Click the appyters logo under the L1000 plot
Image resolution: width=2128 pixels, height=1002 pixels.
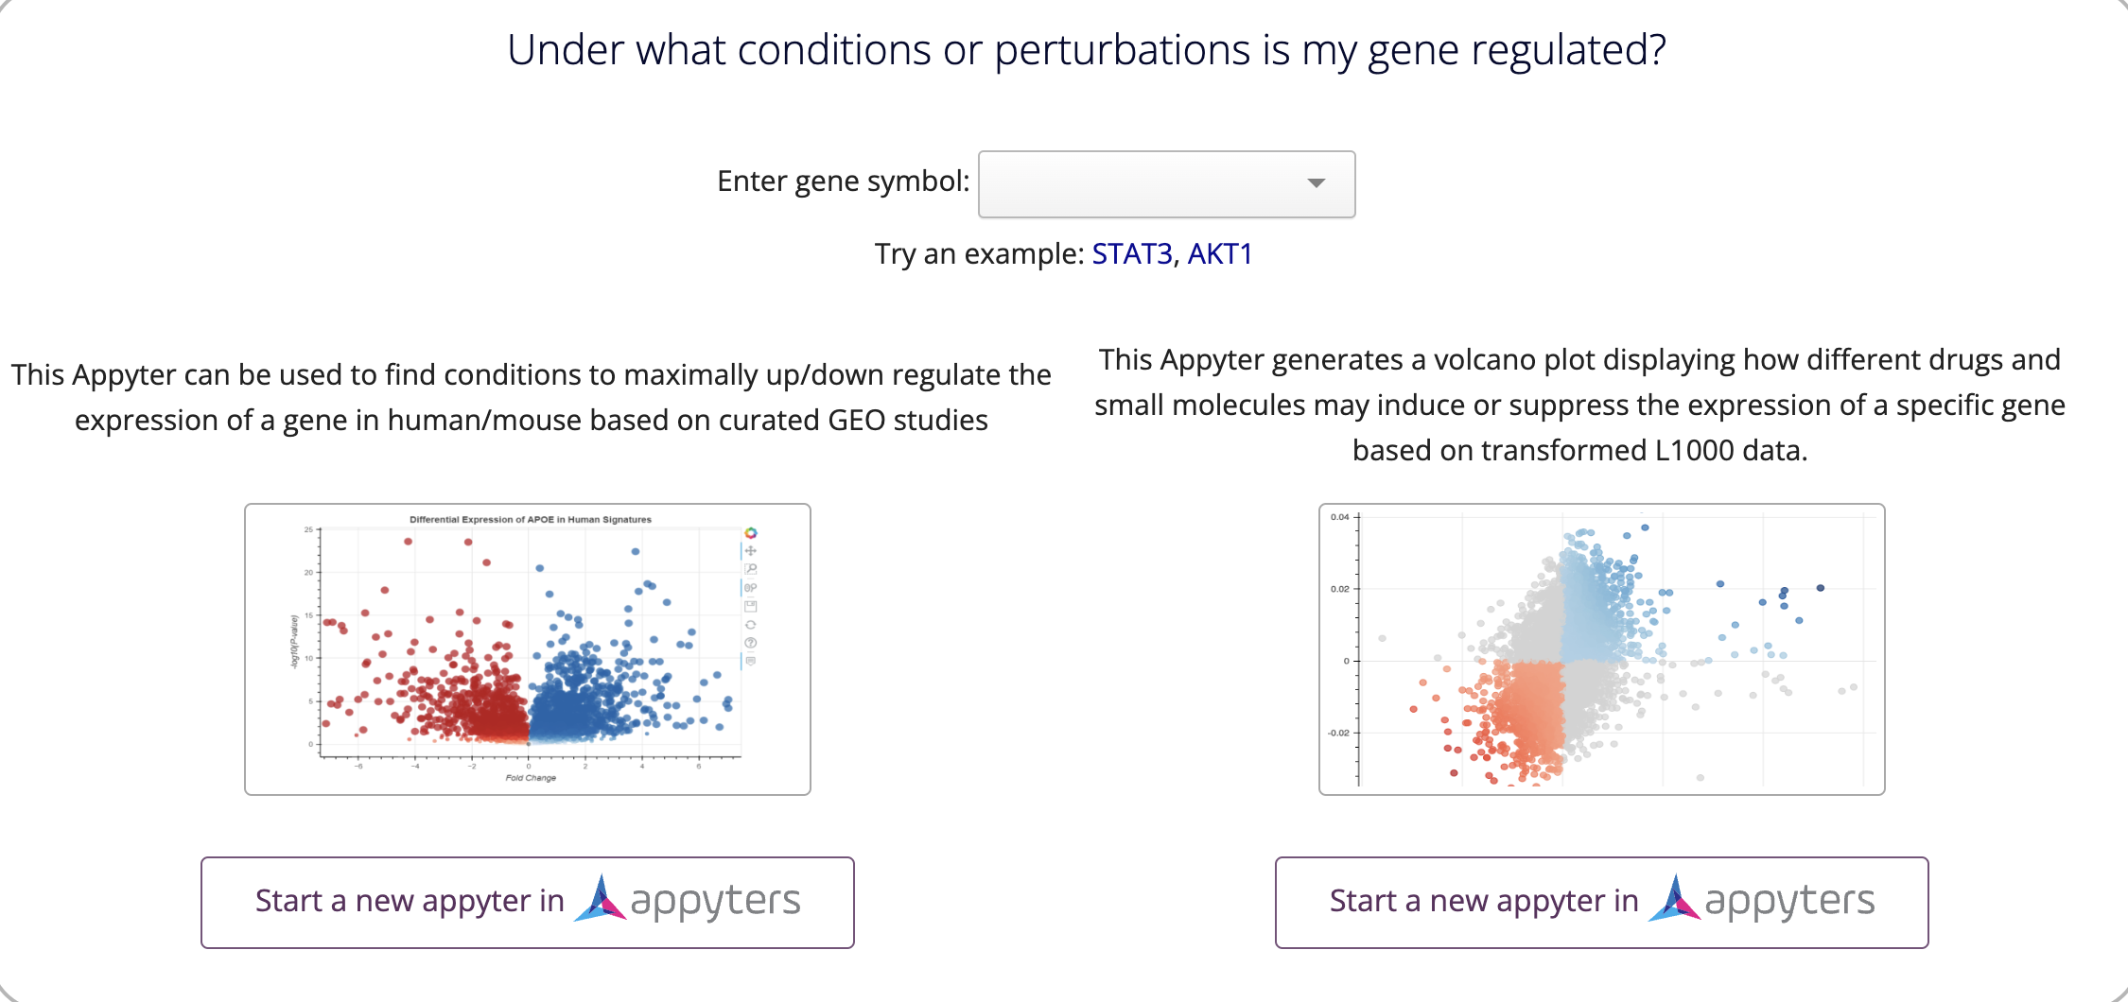[1763, 900]
